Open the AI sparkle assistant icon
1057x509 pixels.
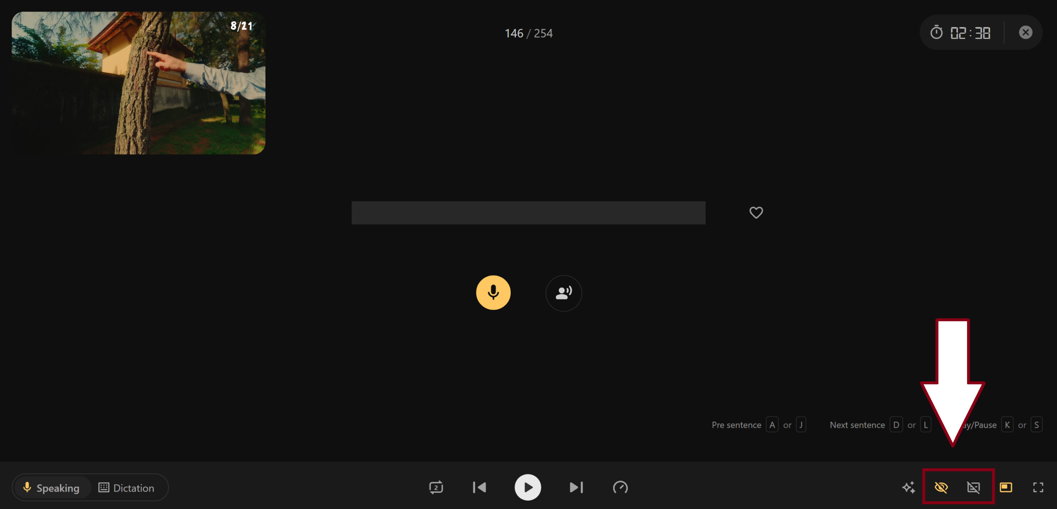tap(908, 487)
